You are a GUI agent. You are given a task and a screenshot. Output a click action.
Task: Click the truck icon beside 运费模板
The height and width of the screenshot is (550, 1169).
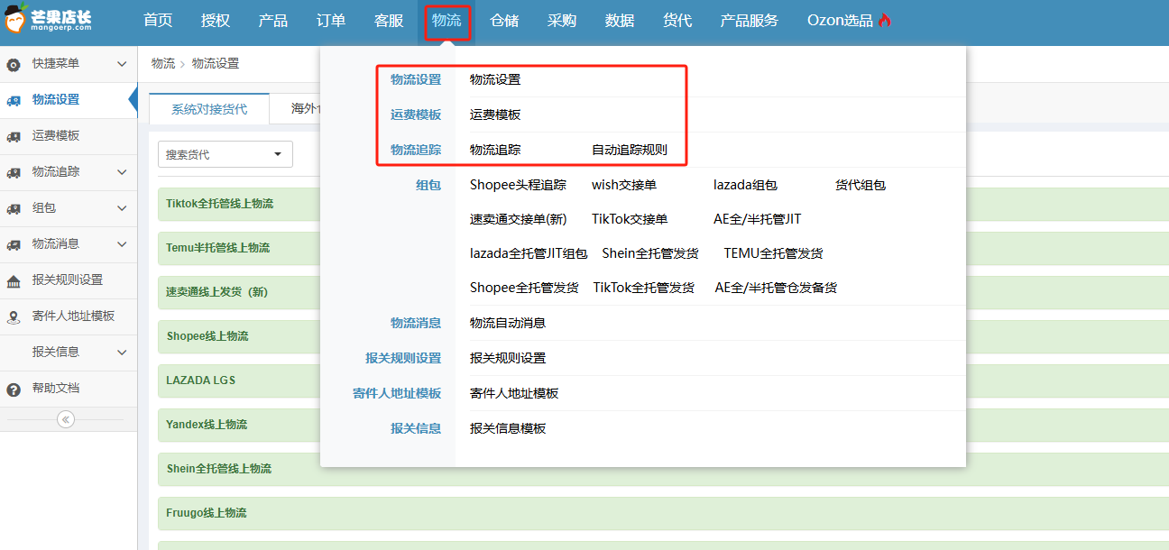click(x=14, y=136)
